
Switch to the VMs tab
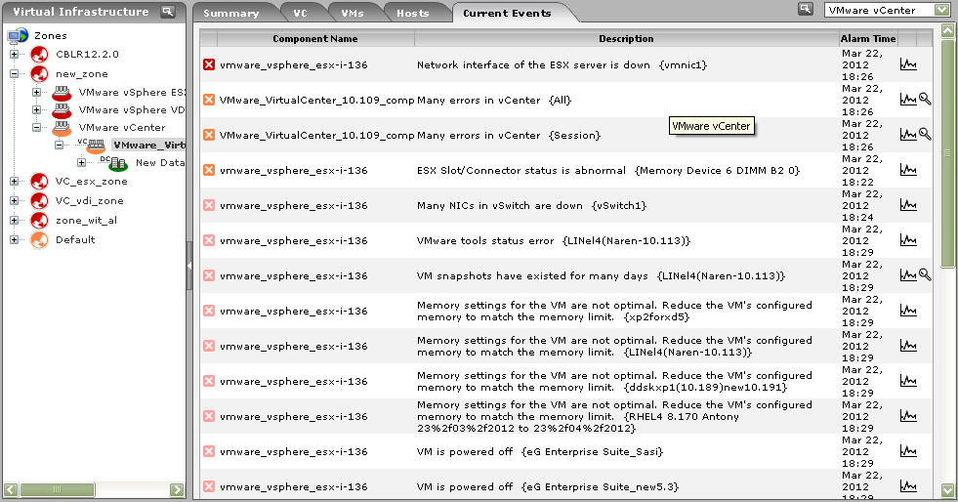(352, 13)
